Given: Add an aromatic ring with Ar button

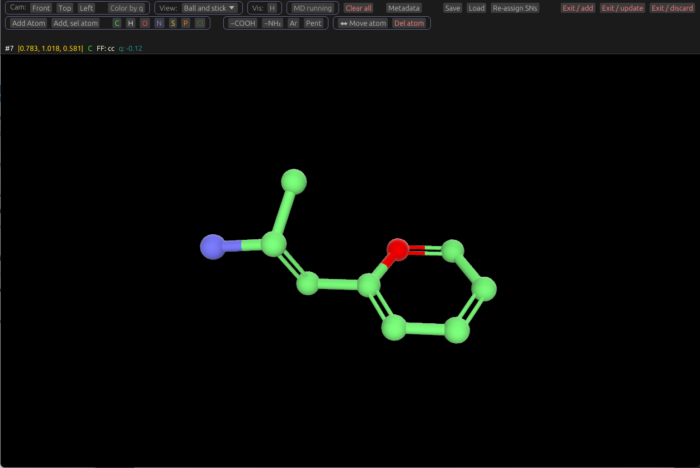Looking at the screenshot, I should (293, 23).
